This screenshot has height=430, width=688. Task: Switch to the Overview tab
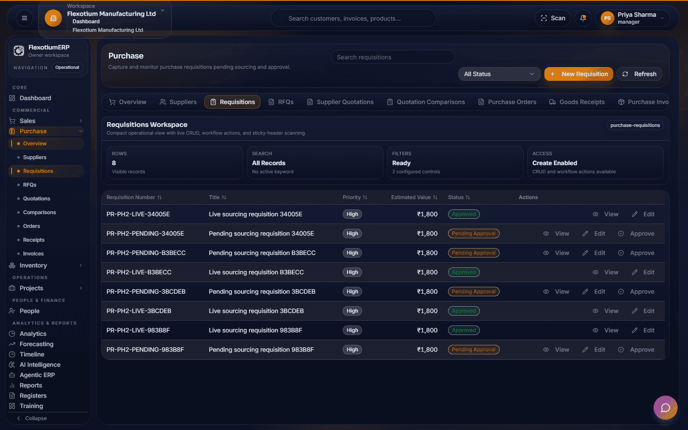(x=128, y=102)
